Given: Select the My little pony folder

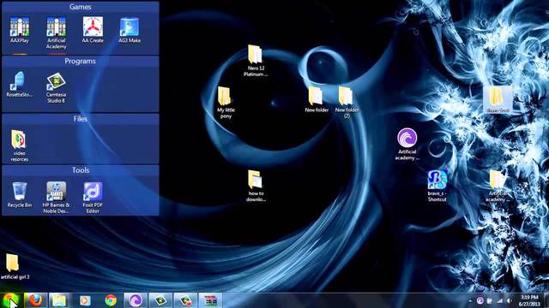Looking at the screenshot, I should 226,103.
